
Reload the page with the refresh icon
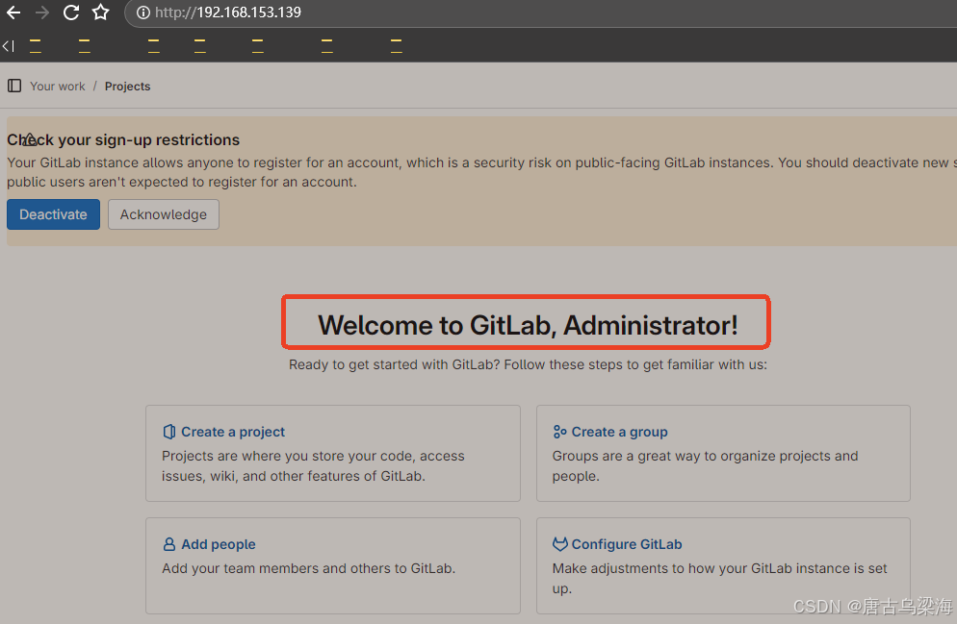71,12
